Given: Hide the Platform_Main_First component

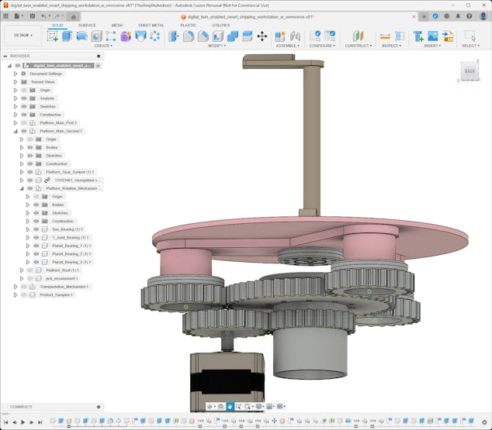Looking at the screenshot, I should pyautogui.click(x=24, y=123).
